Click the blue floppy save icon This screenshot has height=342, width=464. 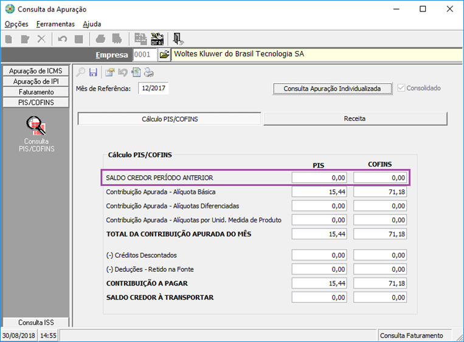click(93, 72)
